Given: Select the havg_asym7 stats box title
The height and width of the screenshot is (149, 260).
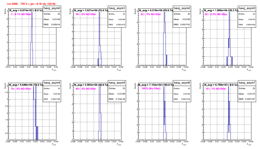Looking at the screenshot, I should [x=247, y=83].
